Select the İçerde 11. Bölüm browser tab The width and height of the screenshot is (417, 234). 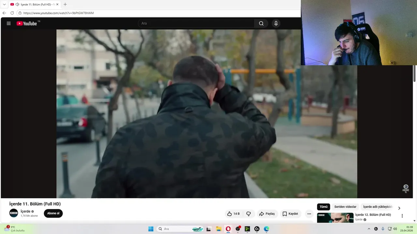[x=35, y=4]
